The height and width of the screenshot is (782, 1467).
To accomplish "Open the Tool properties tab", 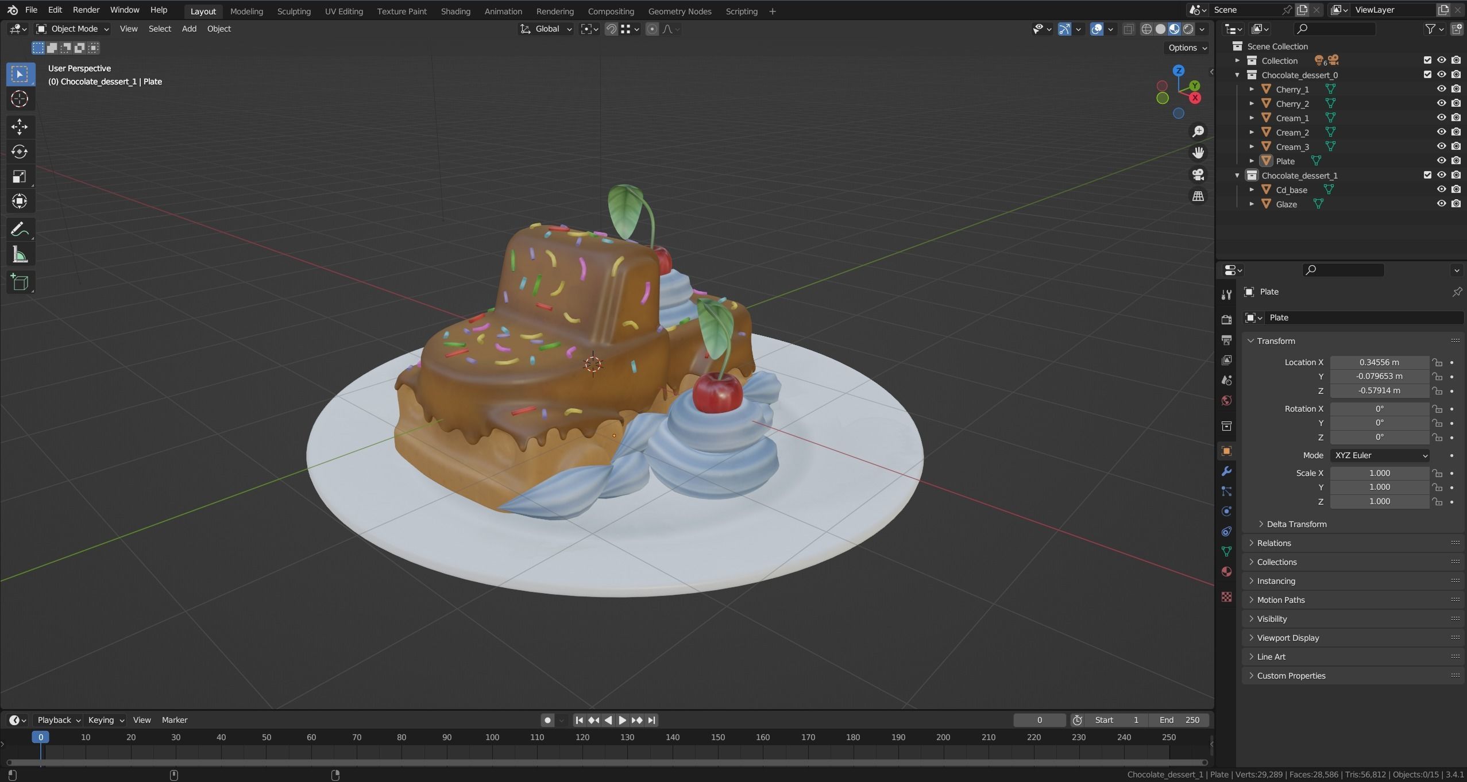I will pyautogui.click(x=1226, y=295).
